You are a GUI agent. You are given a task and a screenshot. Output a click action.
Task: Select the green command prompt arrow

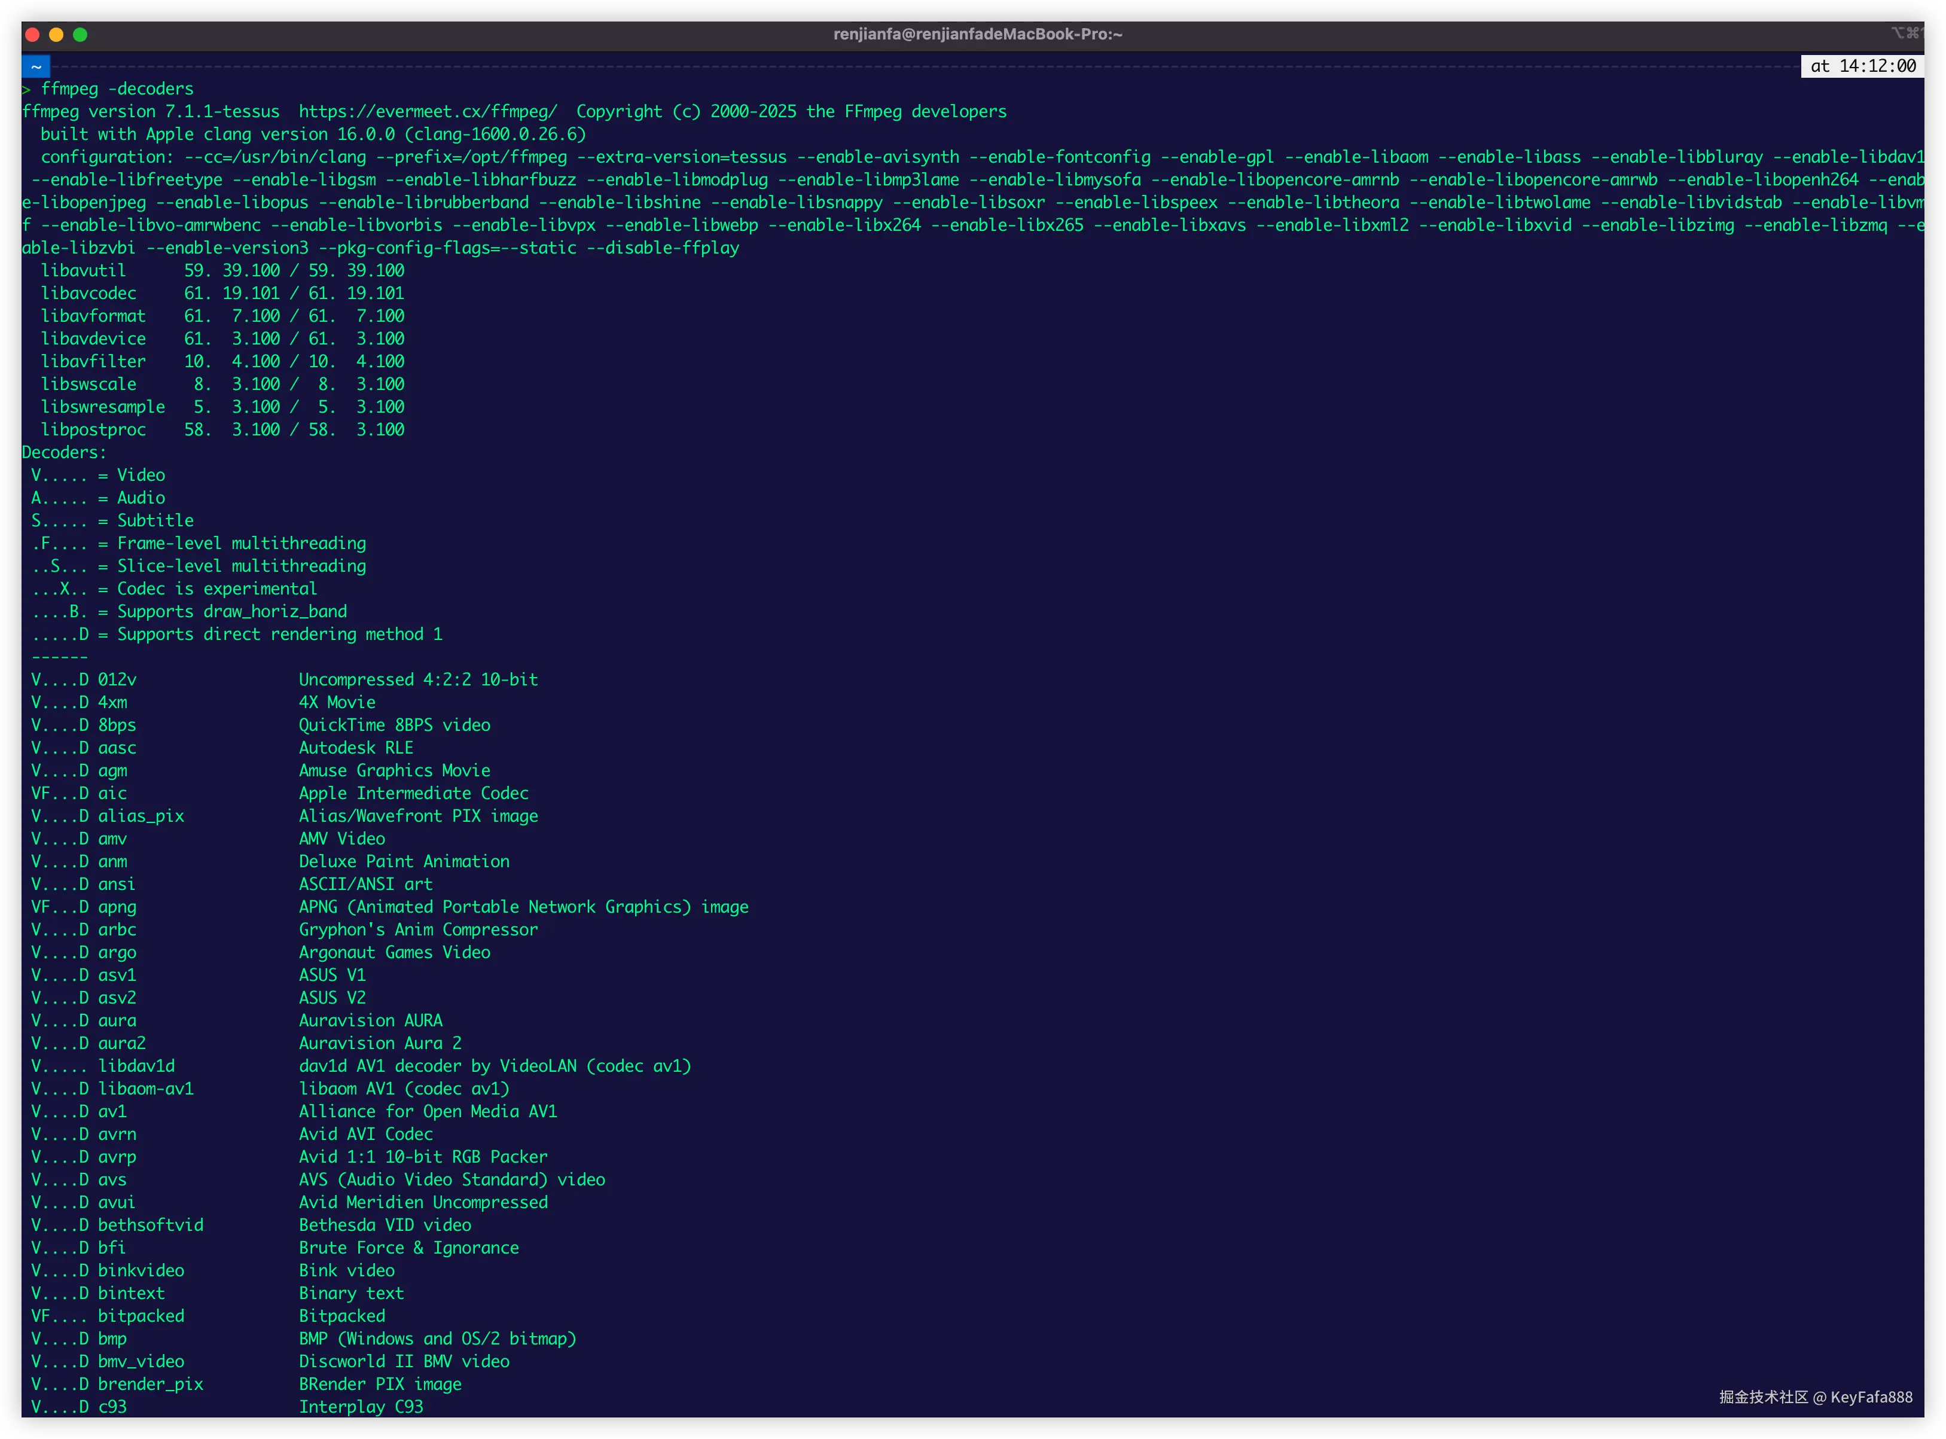click(26, 88)
